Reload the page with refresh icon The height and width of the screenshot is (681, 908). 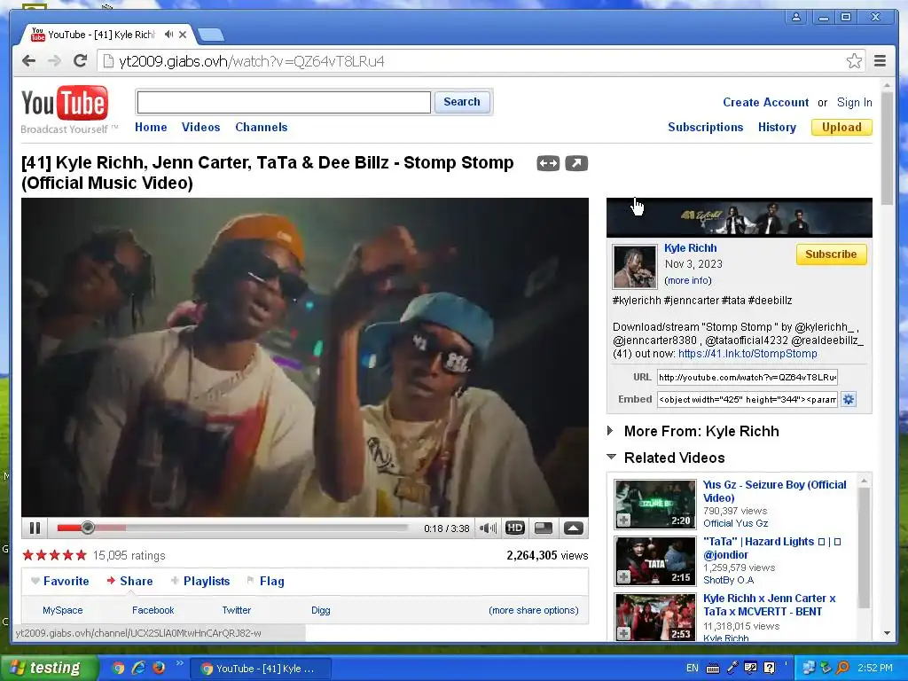tap(80, 61)
